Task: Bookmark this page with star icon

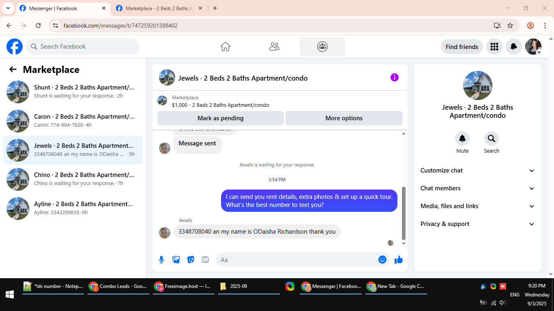Action: pyautogui.click(x=510, y=26)
